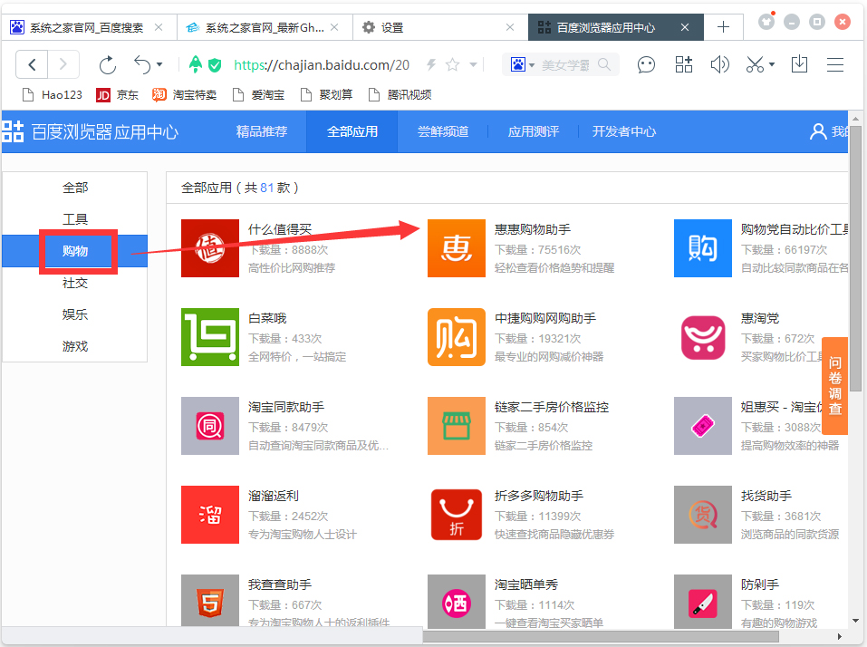Click the scissors screenshot tool icon
This screenshot has height=647, width=867.
(x=755, y=64)
